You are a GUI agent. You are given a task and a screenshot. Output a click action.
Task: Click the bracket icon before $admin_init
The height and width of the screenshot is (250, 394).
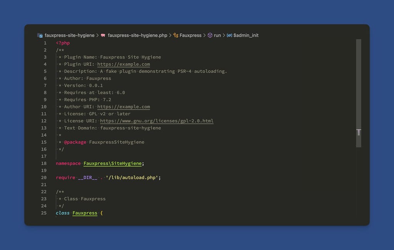[x=230, y=35]
